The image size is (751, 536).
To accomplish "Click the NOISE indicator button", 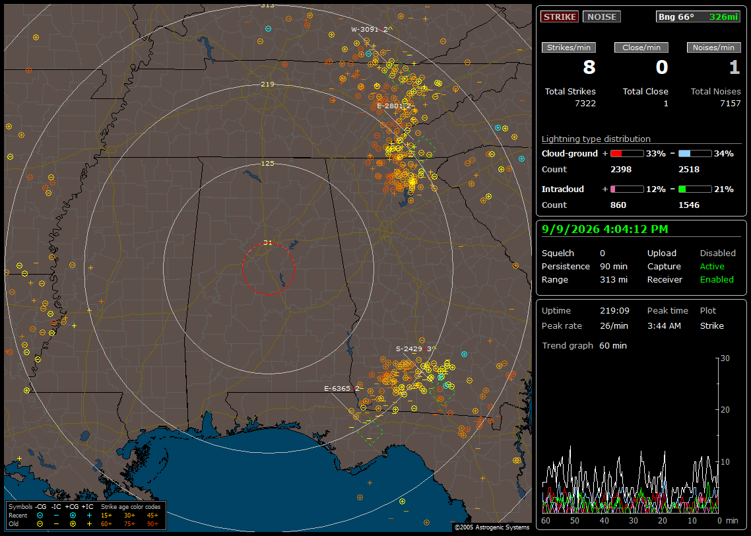I will pos(602,17).
